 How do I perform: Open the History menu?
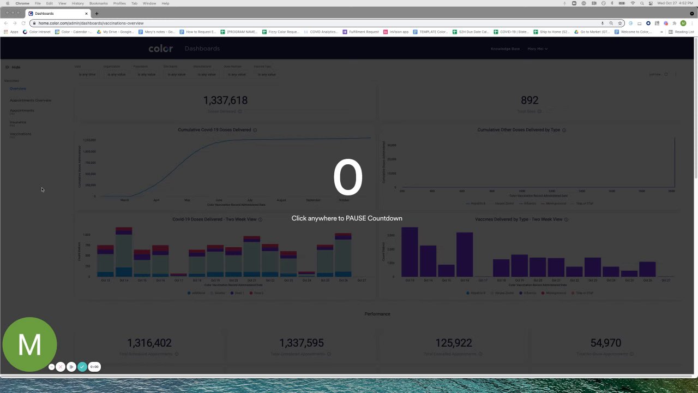click(x=78, y=3)
